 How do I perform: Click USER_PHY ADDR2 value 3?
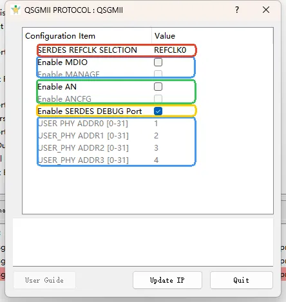(x=156, y=148)
